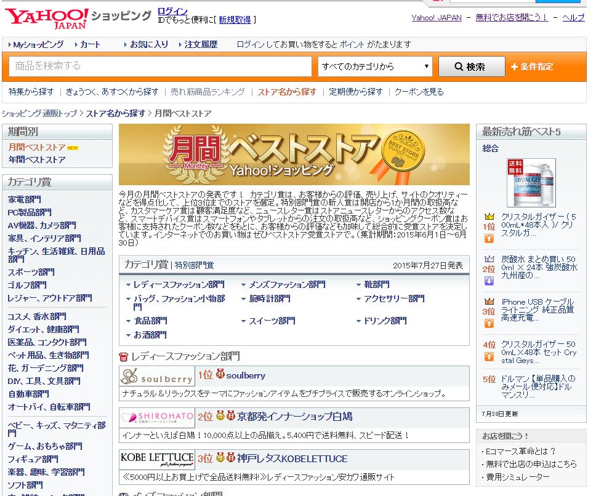The width and height of the screenshot is (596, 496).
Task: Open ゲーム、おもちゃ部門 category
Action: [45, 446]
